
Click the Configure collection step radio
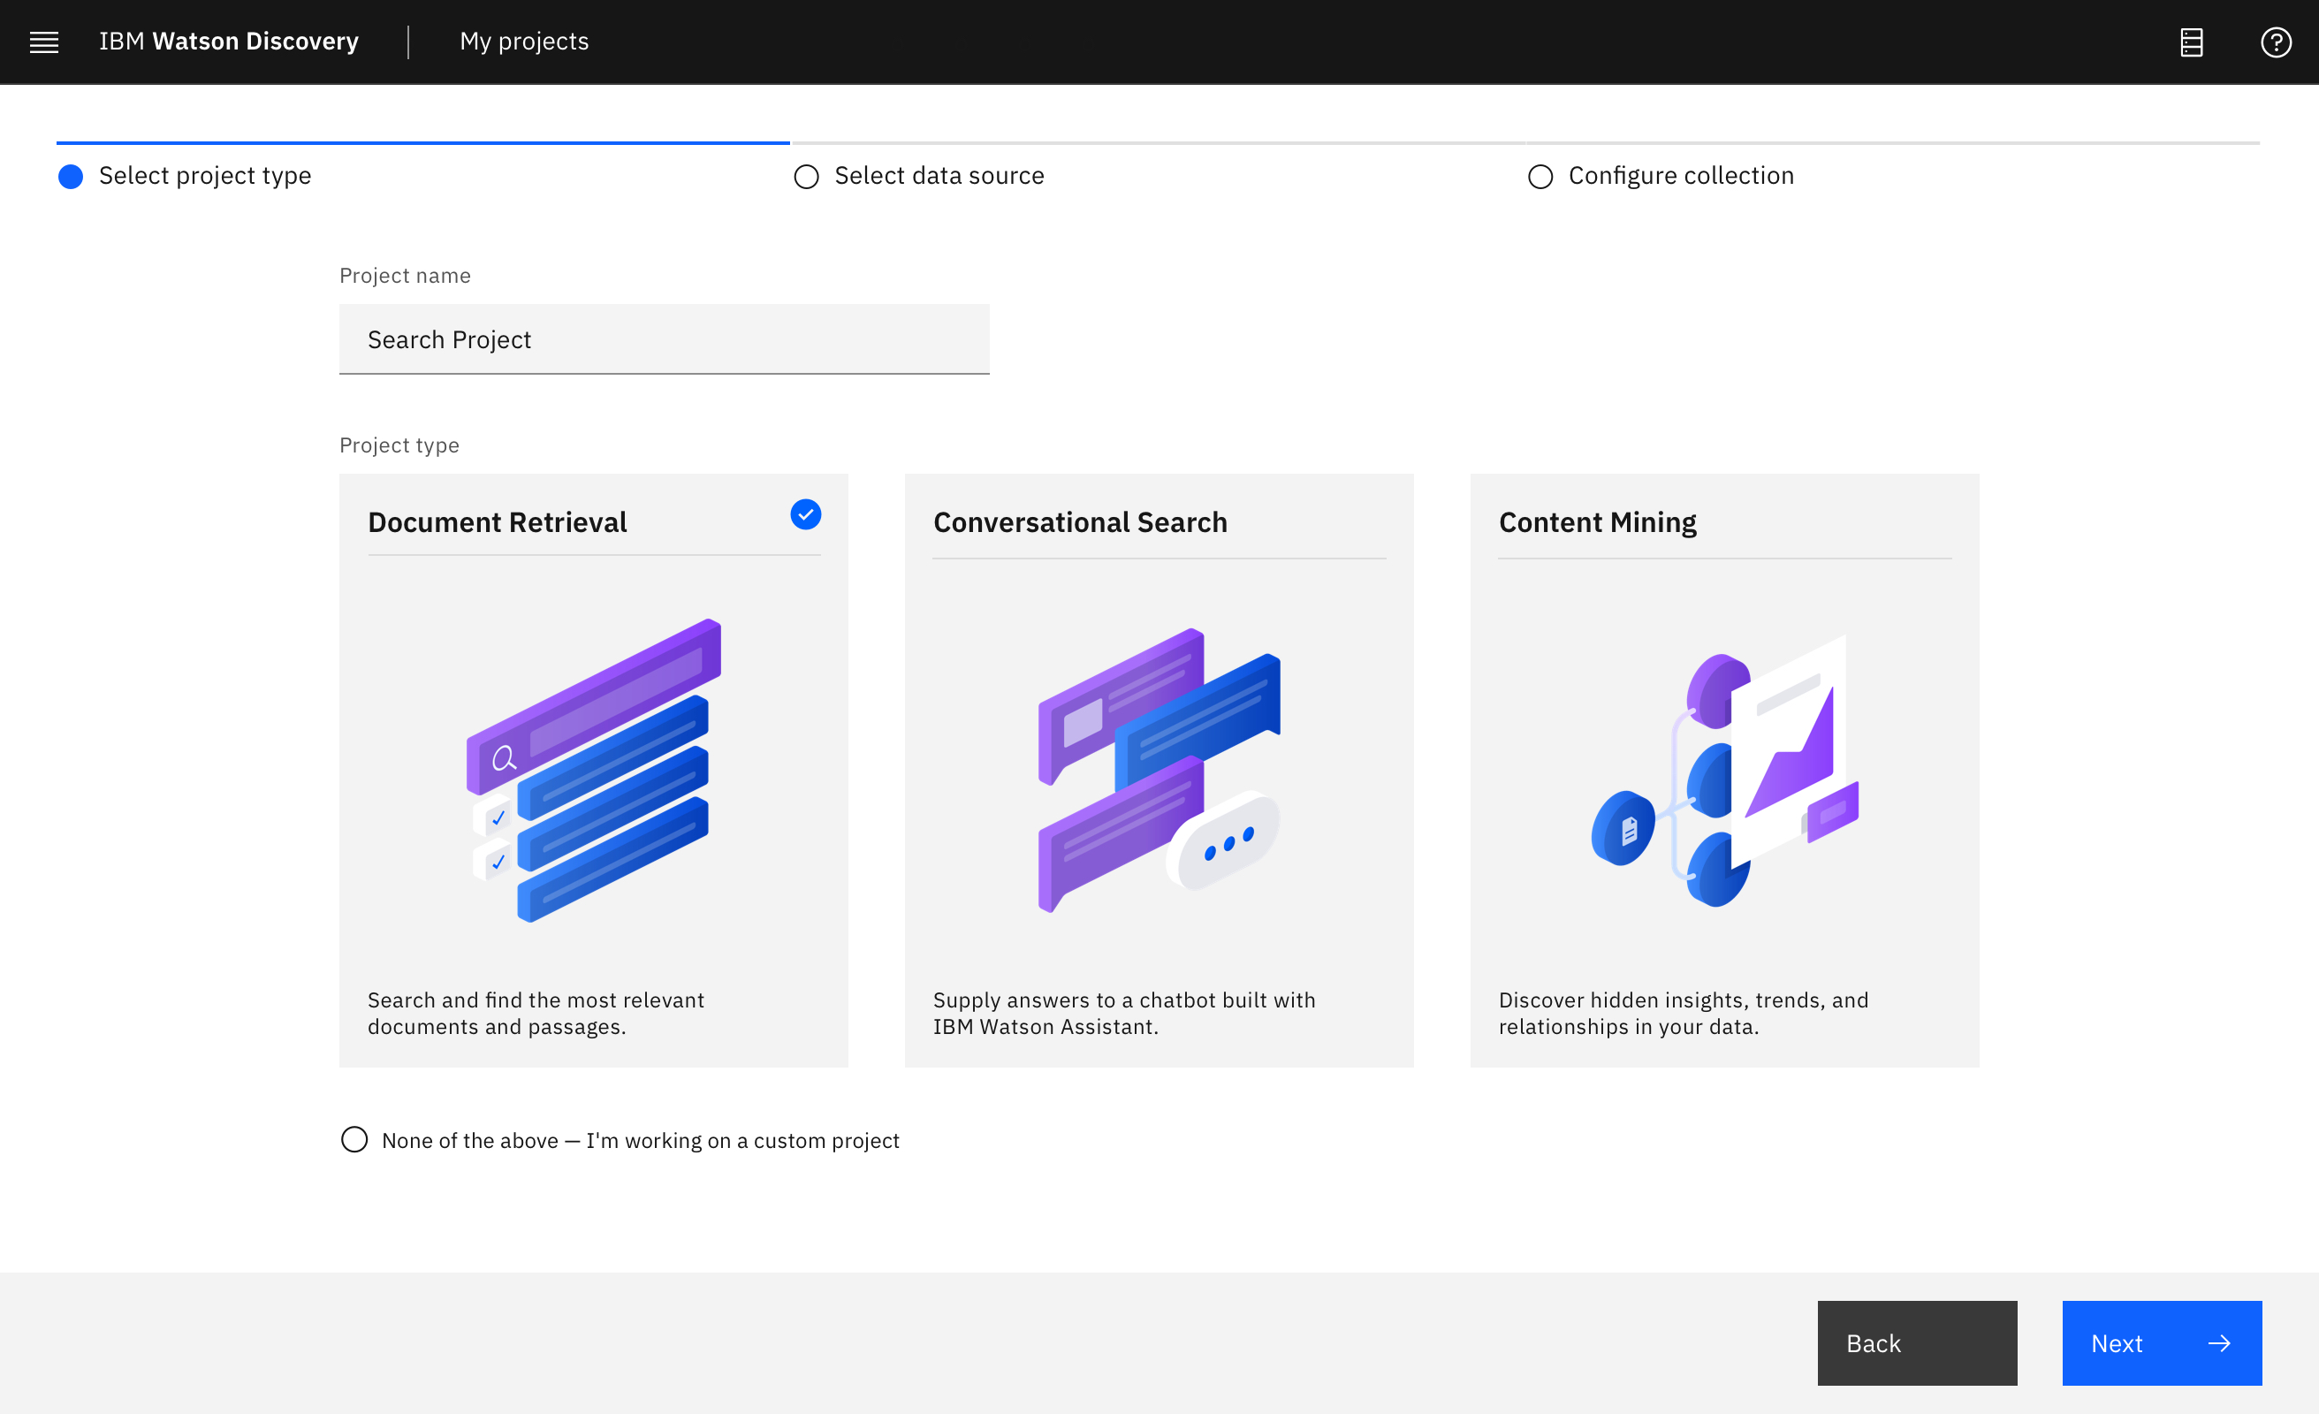click(x=1540, y=176)
